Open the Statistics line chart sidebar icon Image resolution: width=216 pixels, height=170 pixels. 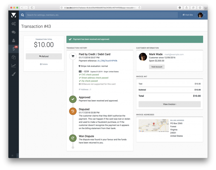coord(14,65)
